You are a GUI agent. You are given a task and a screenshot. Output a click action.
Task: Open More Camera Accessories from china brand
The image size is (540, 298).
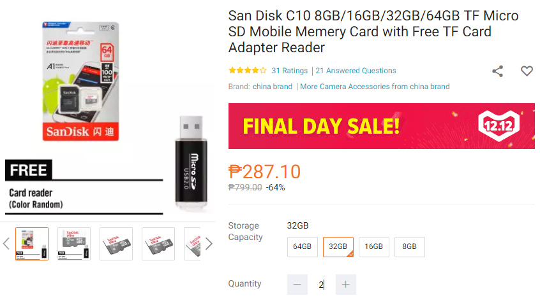point(375,87)
